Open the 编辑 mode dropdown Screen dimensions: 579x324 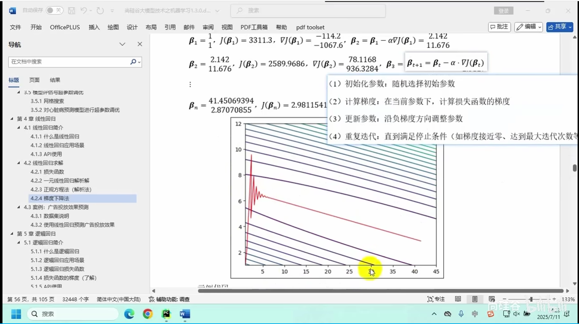pos(528,27)
